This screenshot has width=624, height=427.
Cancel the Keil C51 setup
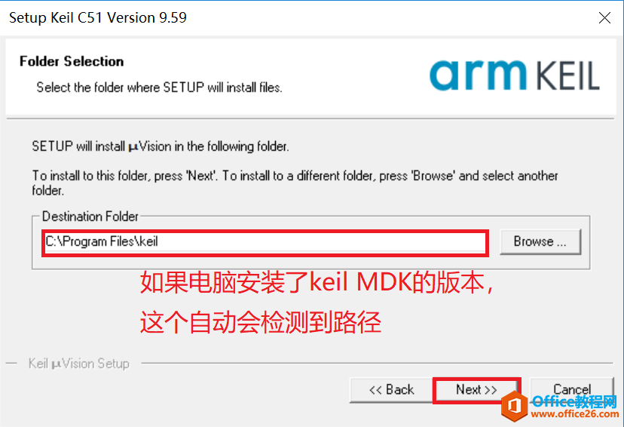click(572, 389)
